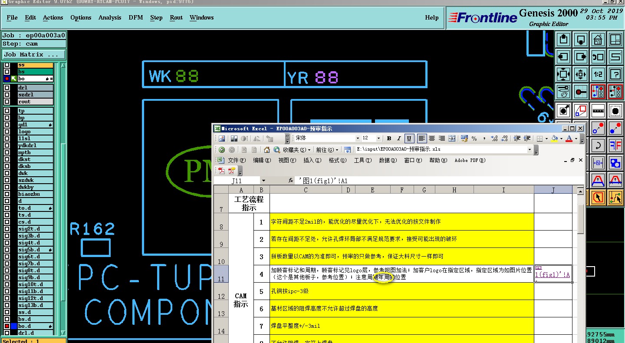
Task: Open the Genesis File menu
Action: coord(12,18)
